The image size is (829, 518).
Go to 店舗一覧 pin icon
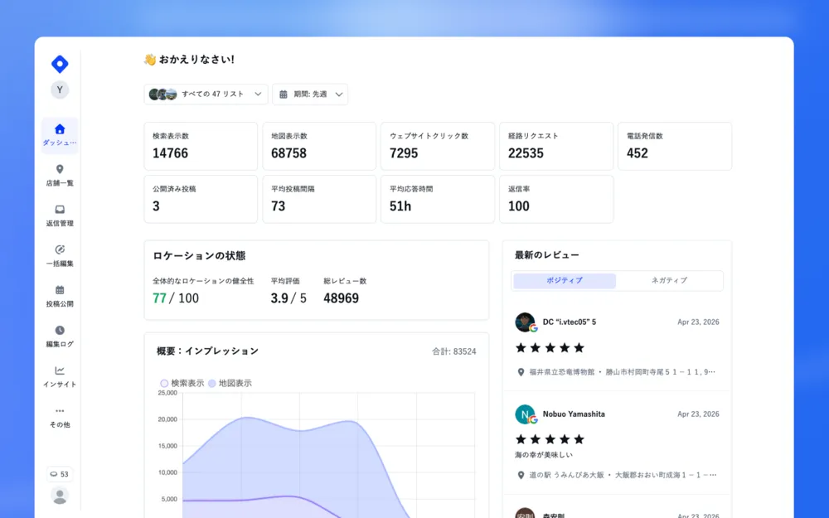(x=60, y=169)
